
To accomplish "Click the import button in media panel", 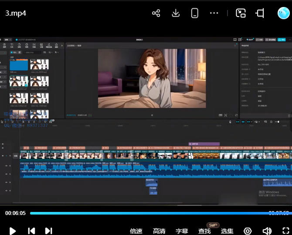I will pyautogui.click(x=14, y=52).
